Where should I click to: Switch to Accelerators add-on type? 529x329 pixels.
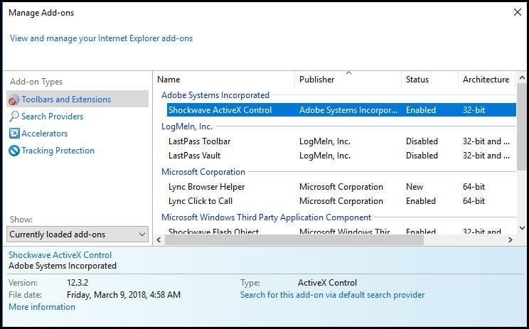point(45,134)
